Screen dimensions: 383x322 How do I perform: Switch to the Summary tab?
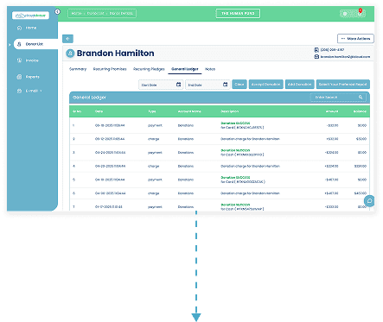coord(78,69)
